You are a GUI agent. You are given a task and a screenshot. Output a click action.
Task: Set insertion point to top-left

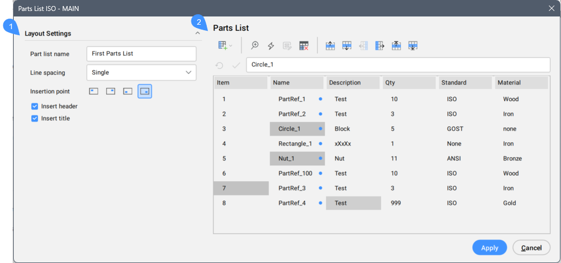click(94, 91)
